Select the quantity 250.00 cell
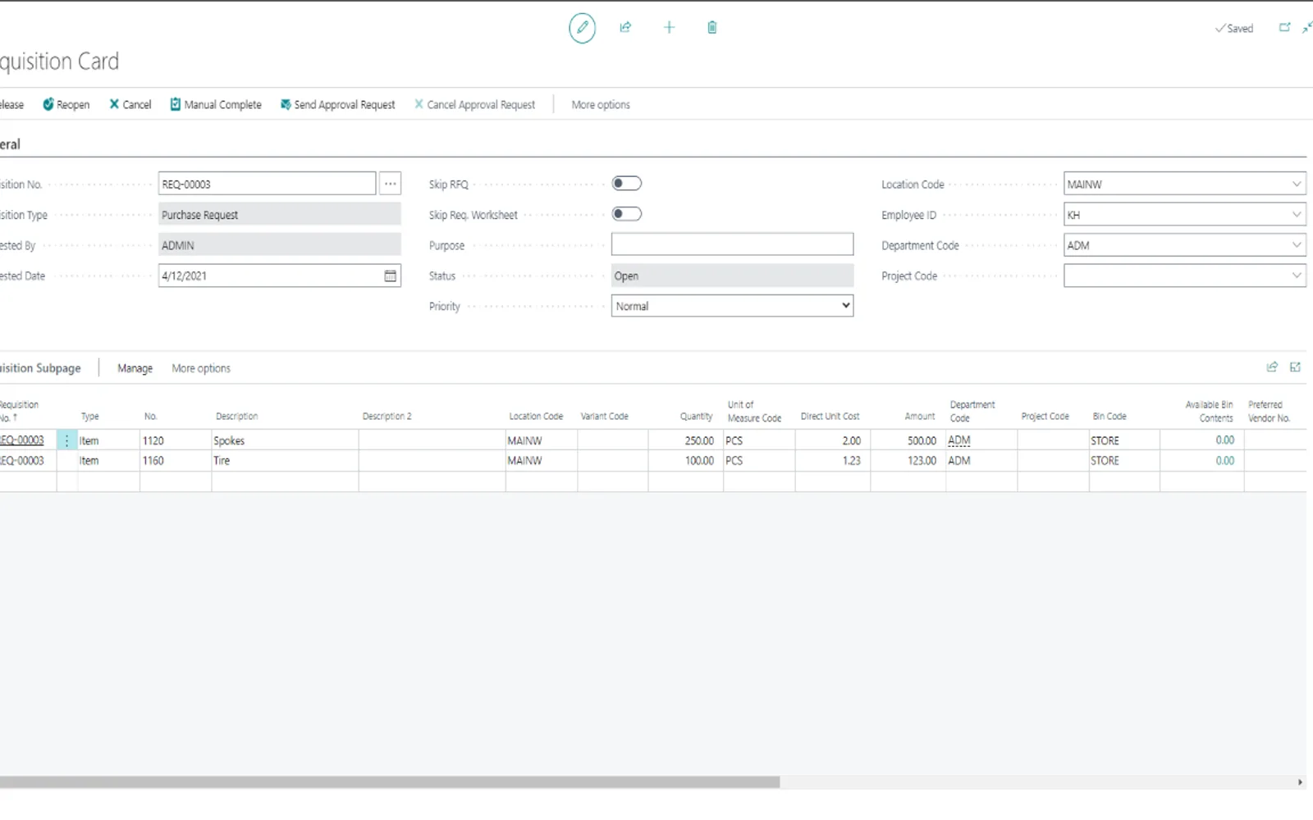 pos(685,440)
